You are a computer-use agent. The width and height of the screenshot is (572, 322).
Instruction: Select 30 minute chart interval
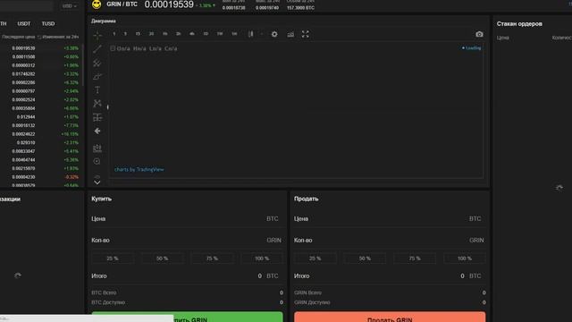(151, 34)
